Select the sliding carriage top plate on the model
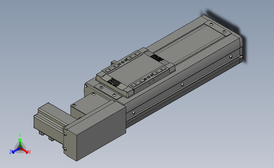 (x=136, y=73)
